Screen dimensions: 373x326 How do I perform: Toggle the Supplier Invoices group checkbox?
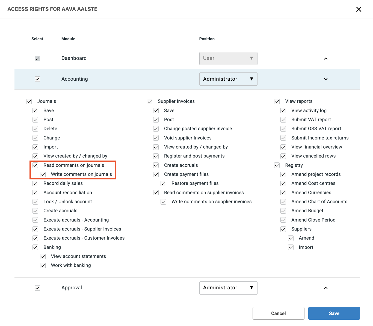149,101
